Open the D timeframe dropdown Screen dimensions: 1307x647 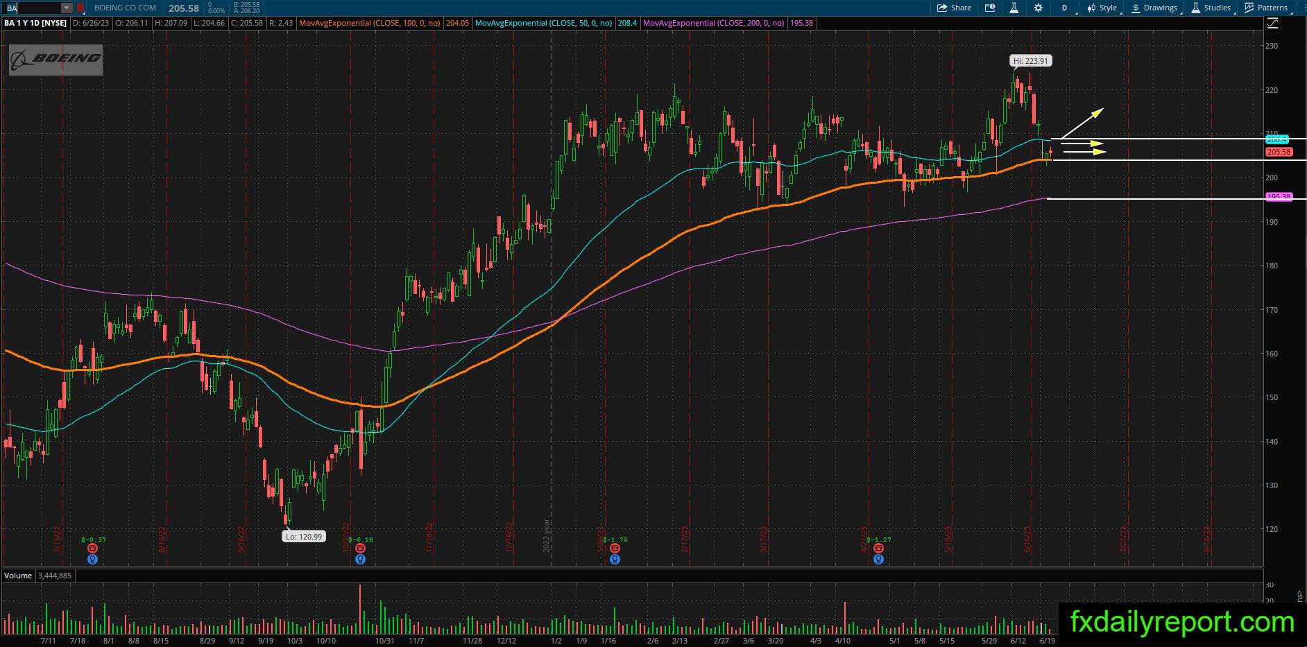click(x=1066, y=8)
